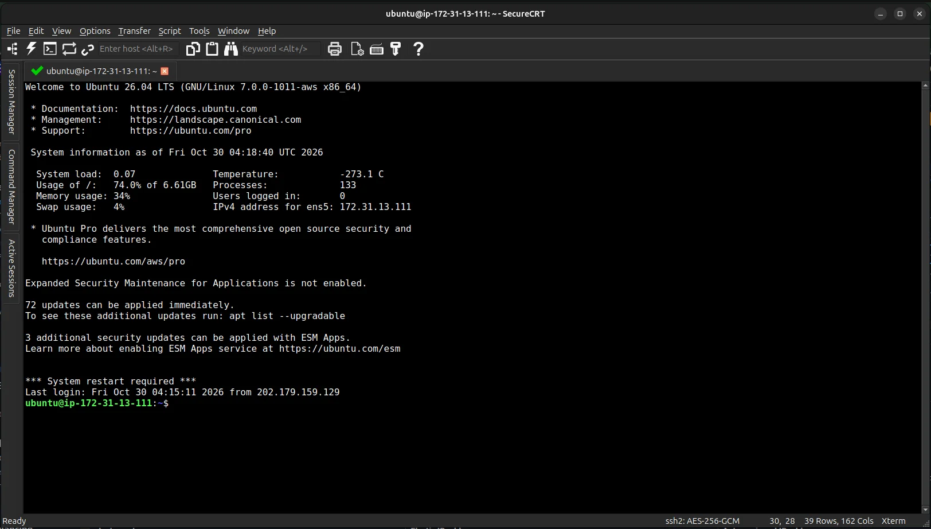Click the Paste clipboard icon
This screenshot has width=931, height=529.
pos(212,49)
